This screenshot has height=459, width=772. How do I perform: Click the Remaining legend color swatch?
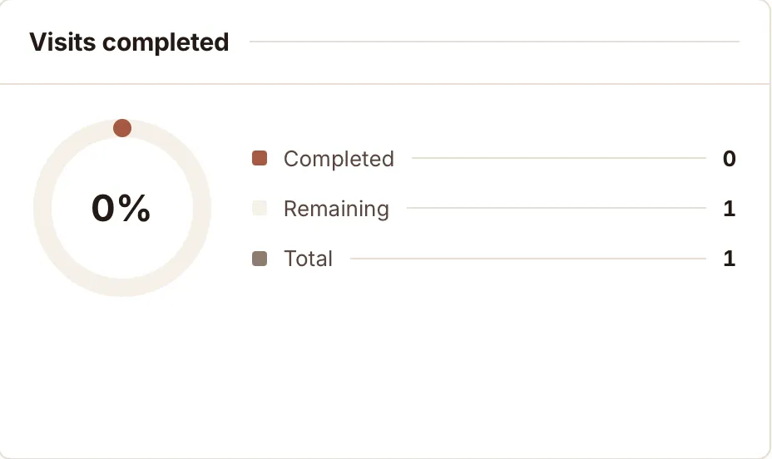coord(260,208)
